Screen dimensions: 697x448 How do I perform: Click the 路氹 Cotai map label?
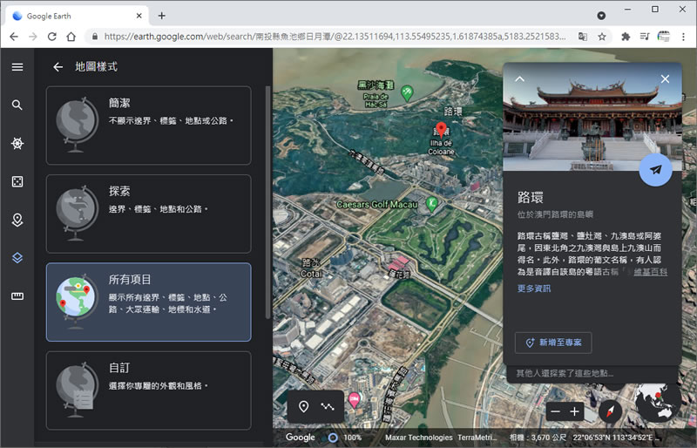pos(311,268)
